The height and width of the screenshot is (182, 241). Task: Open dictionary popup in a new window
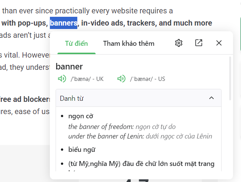pos(199,43)
